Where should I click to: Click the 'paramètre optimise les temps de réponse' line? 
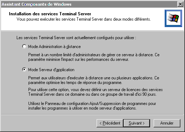coord(75,83)
